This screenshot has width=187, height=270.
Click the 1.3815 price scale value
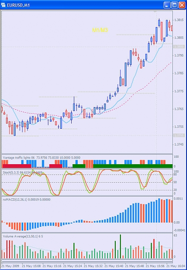(x=178, y=20)
